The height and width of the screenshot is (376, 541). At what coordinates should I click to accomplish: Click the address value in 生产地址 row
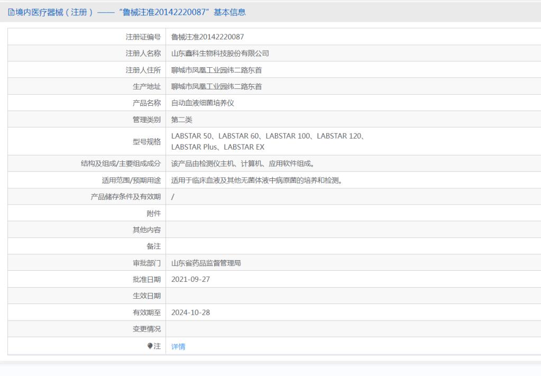coord(216,87)
